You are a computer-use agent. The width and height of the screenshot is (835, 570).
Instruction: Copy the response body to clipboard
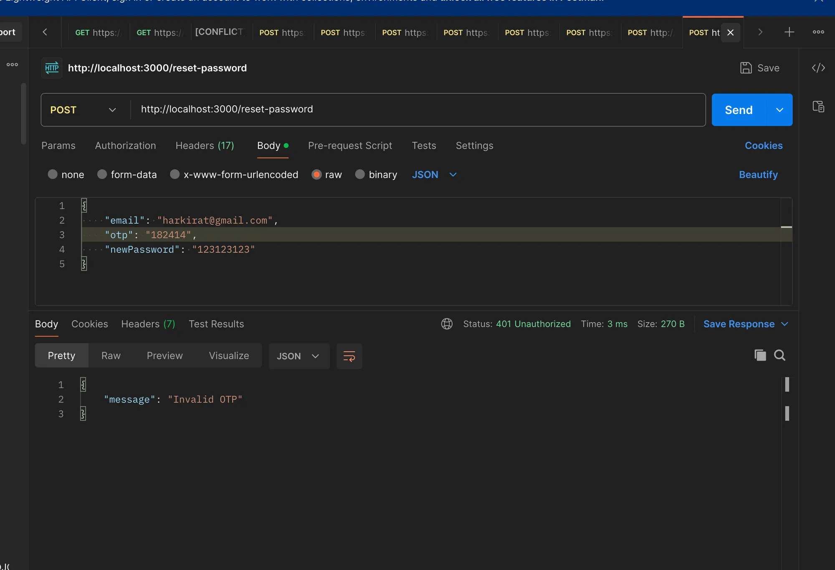tap(760, 355)
